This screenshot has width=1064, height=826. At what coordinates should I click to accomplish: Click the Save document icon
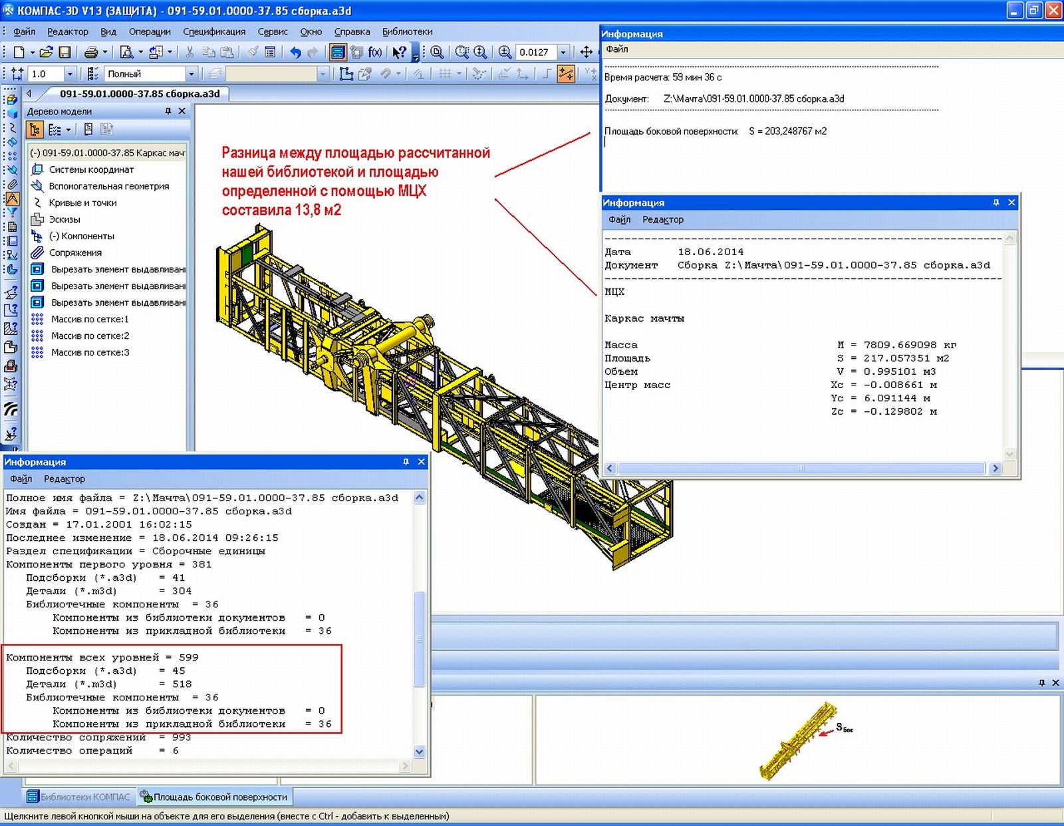click(x=65, y=52)
